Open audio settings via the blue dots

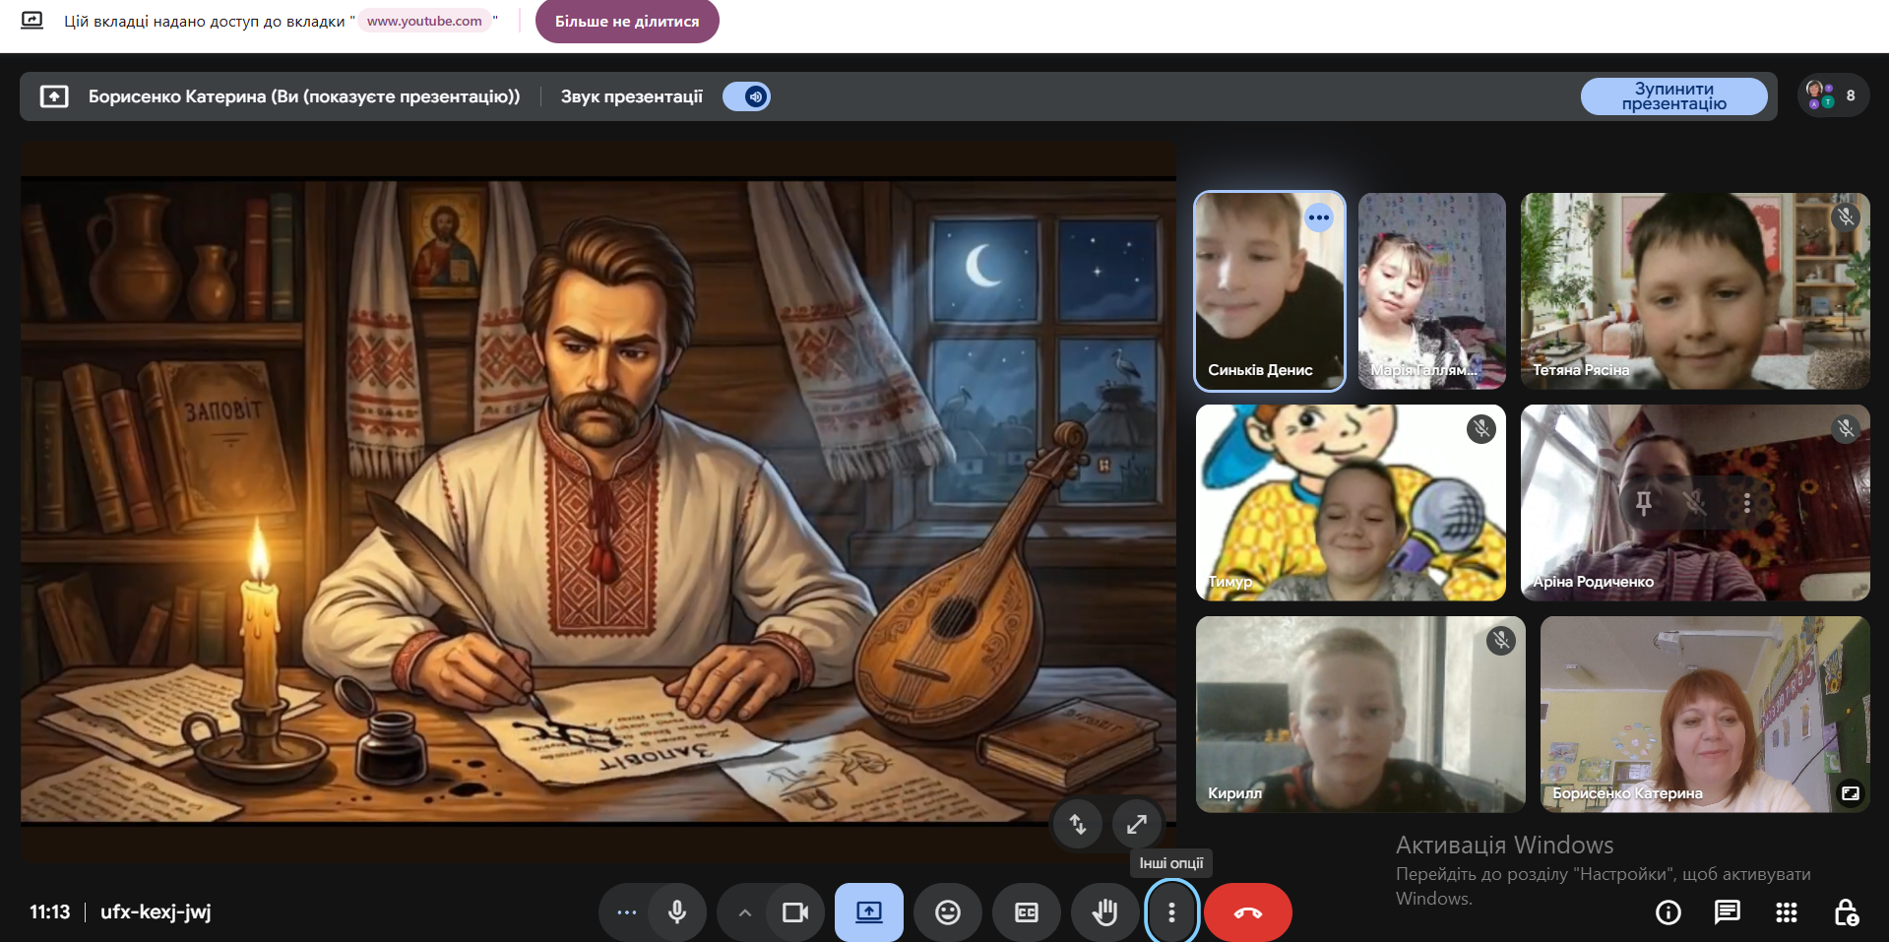[x=626, y=912]
